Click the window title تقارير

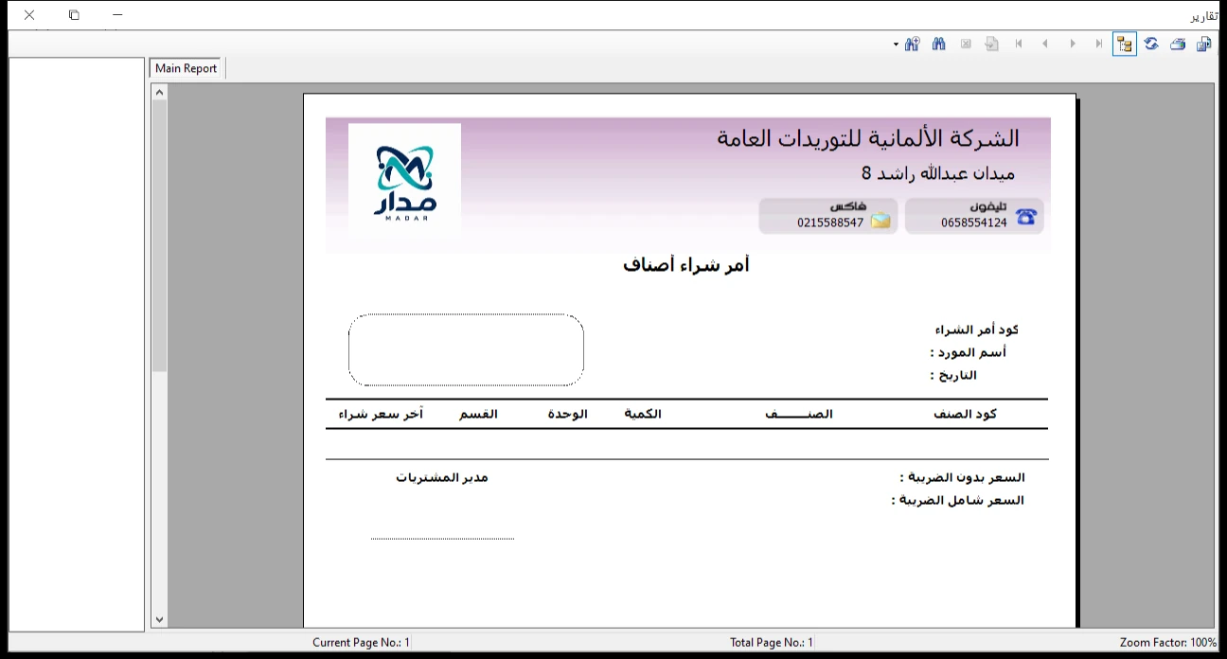click(x=1203, y=16)
